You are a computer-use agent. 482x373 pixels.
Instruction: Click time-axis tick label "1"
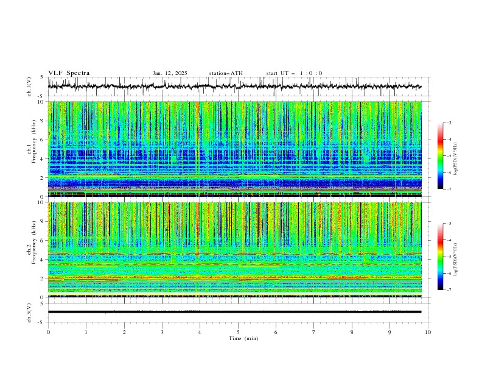click(x=86, y=332)
